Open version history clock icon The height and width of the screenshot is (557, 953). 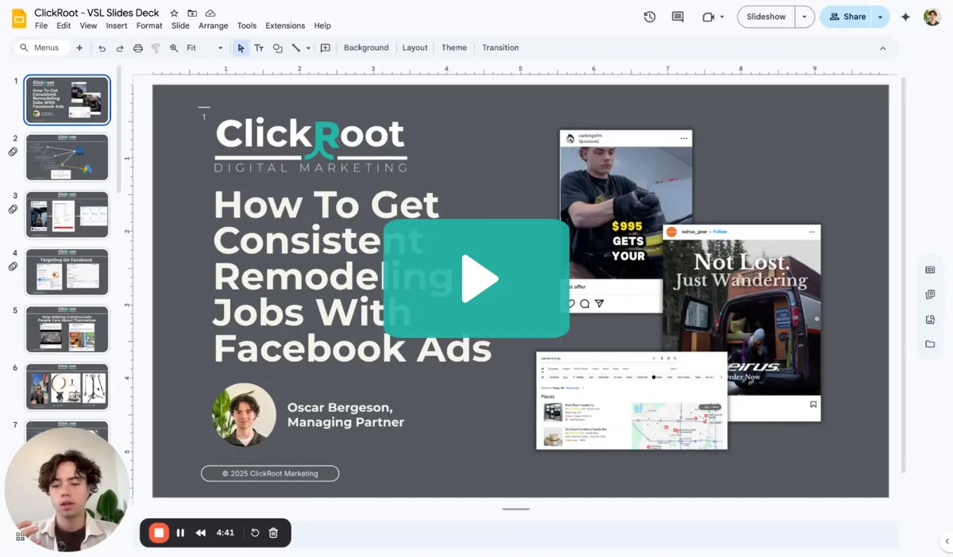650,17
